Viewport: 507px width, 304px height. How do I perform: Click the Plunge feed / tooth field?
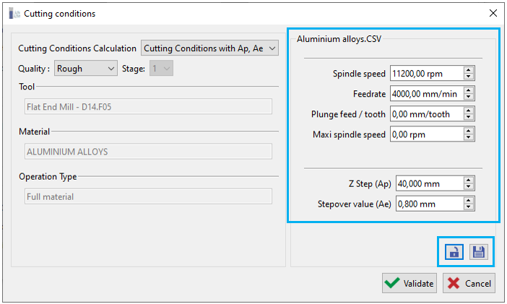[425, 114]
